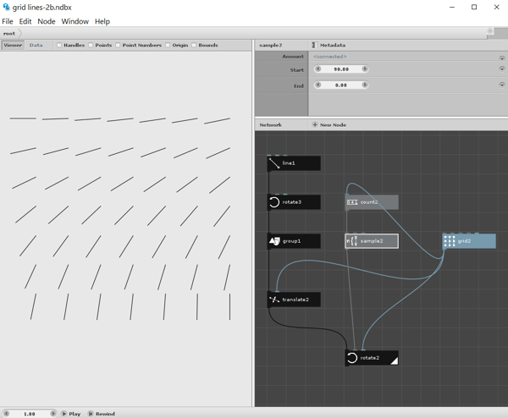Screen dimensions: 508x418
Task: Switch to the Data tab
Action: tap(36, 45)
